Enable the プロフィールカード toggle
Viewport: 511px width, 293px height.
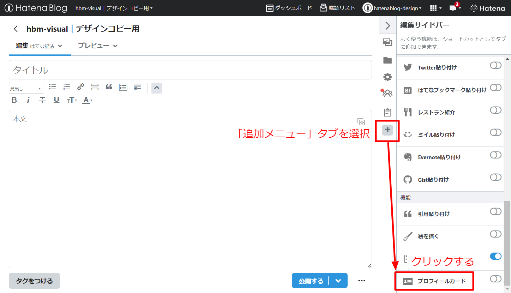click(495, 279)
